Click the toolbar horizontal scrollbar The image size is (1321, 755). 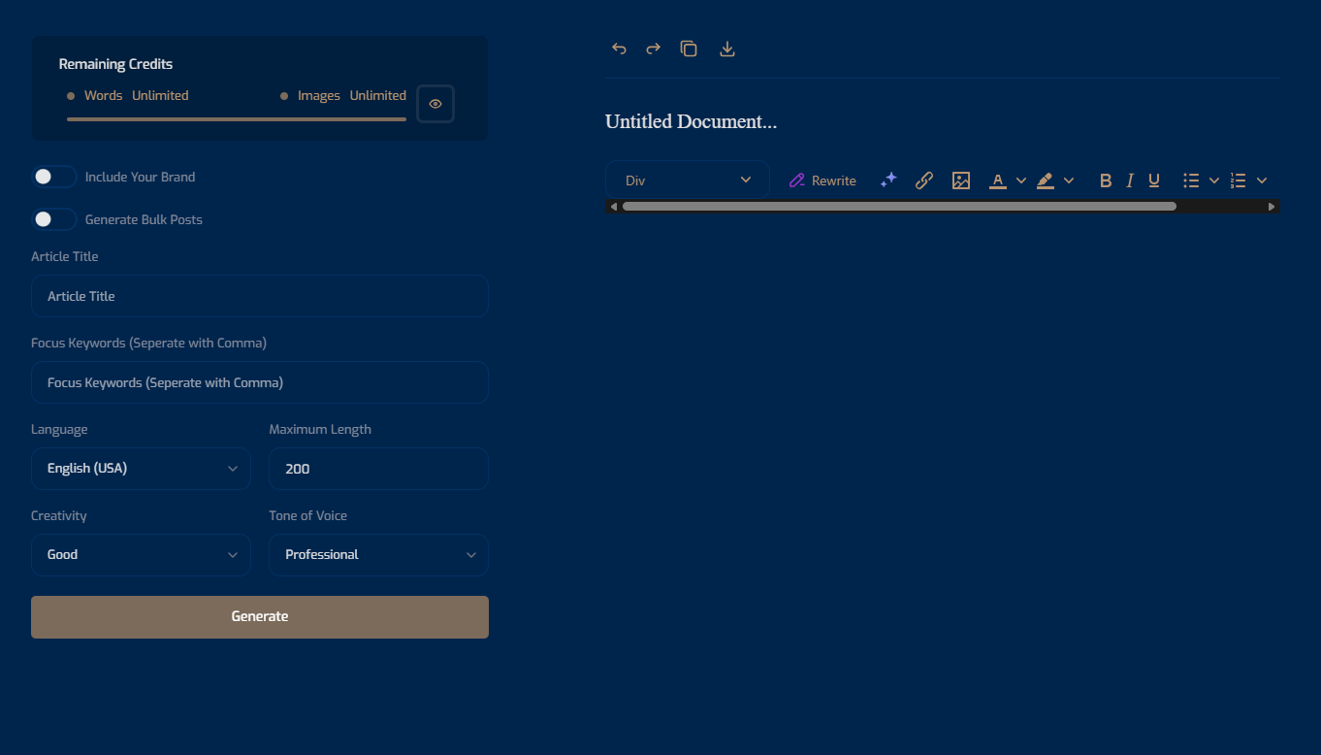pos(898,207)
